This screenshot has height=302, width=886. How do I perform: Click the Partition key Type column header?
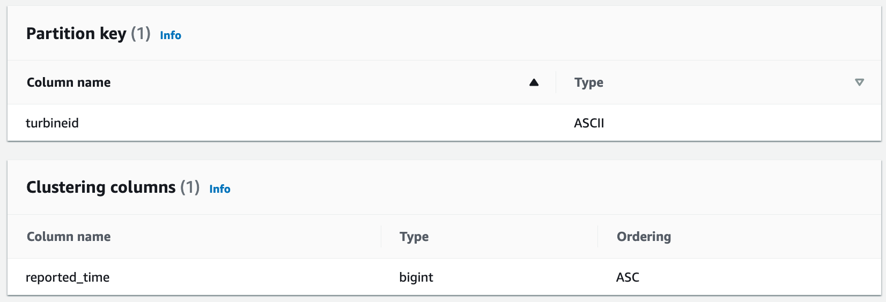tap(589, 82)
